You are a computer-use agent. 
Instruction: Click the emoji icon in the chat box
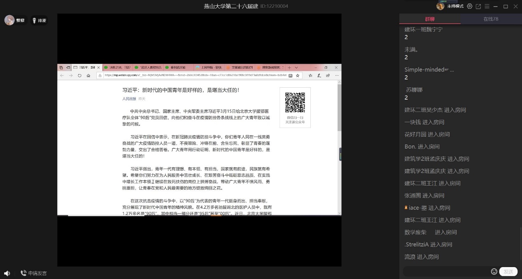pos(494,272)
